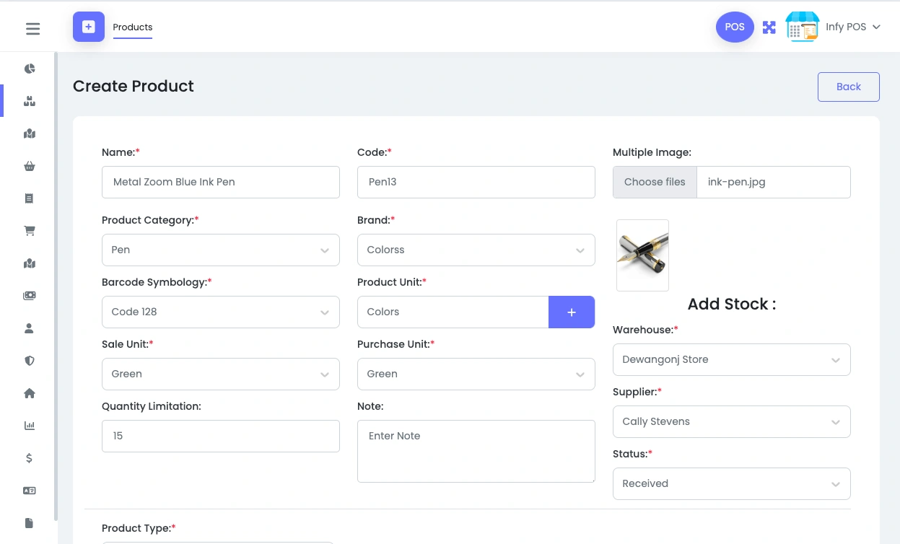Click the shopping cart sidebar icon
The image size is (900, 544).
[x=30, y=232]
